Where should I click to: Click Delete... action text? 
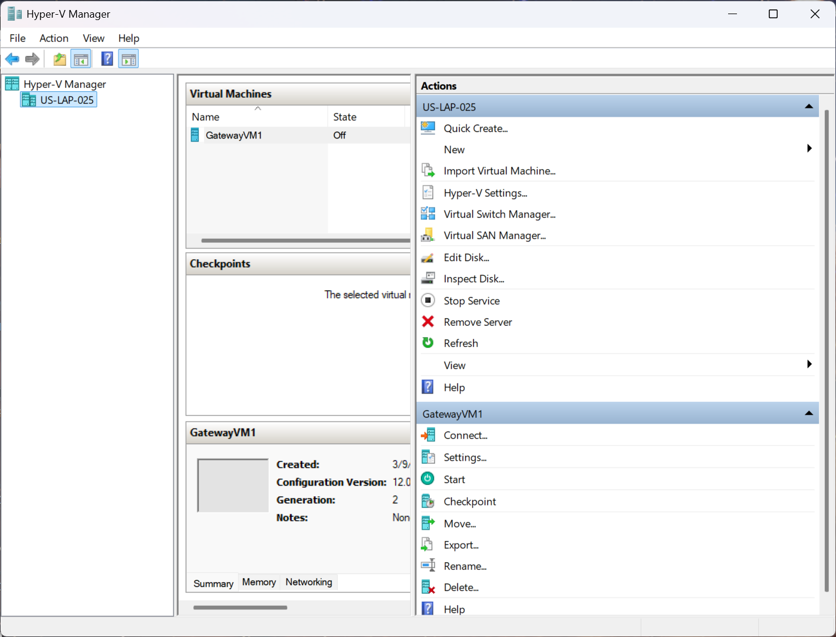pyautogui.click(x=461, y=588)
